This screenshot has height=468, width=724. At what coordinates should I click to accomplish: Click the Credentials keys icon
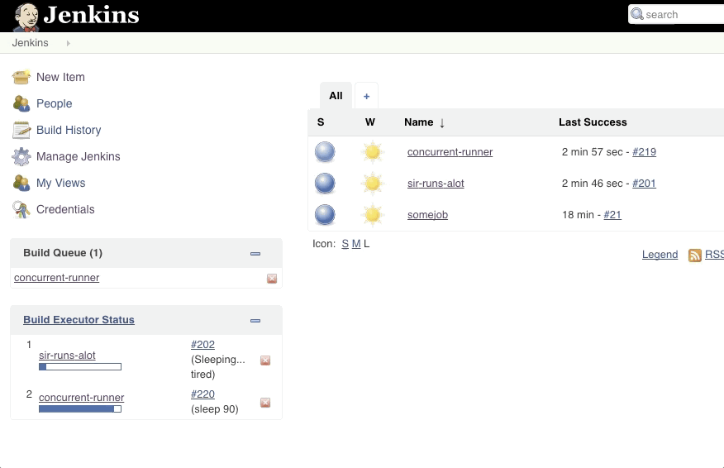[21, 210]
